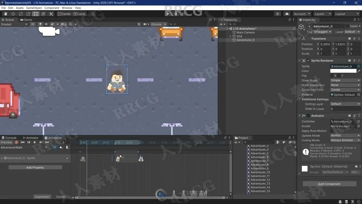
Task: Enable Sprite Renderer component checkbox
Action: click(x=308, y=60)
